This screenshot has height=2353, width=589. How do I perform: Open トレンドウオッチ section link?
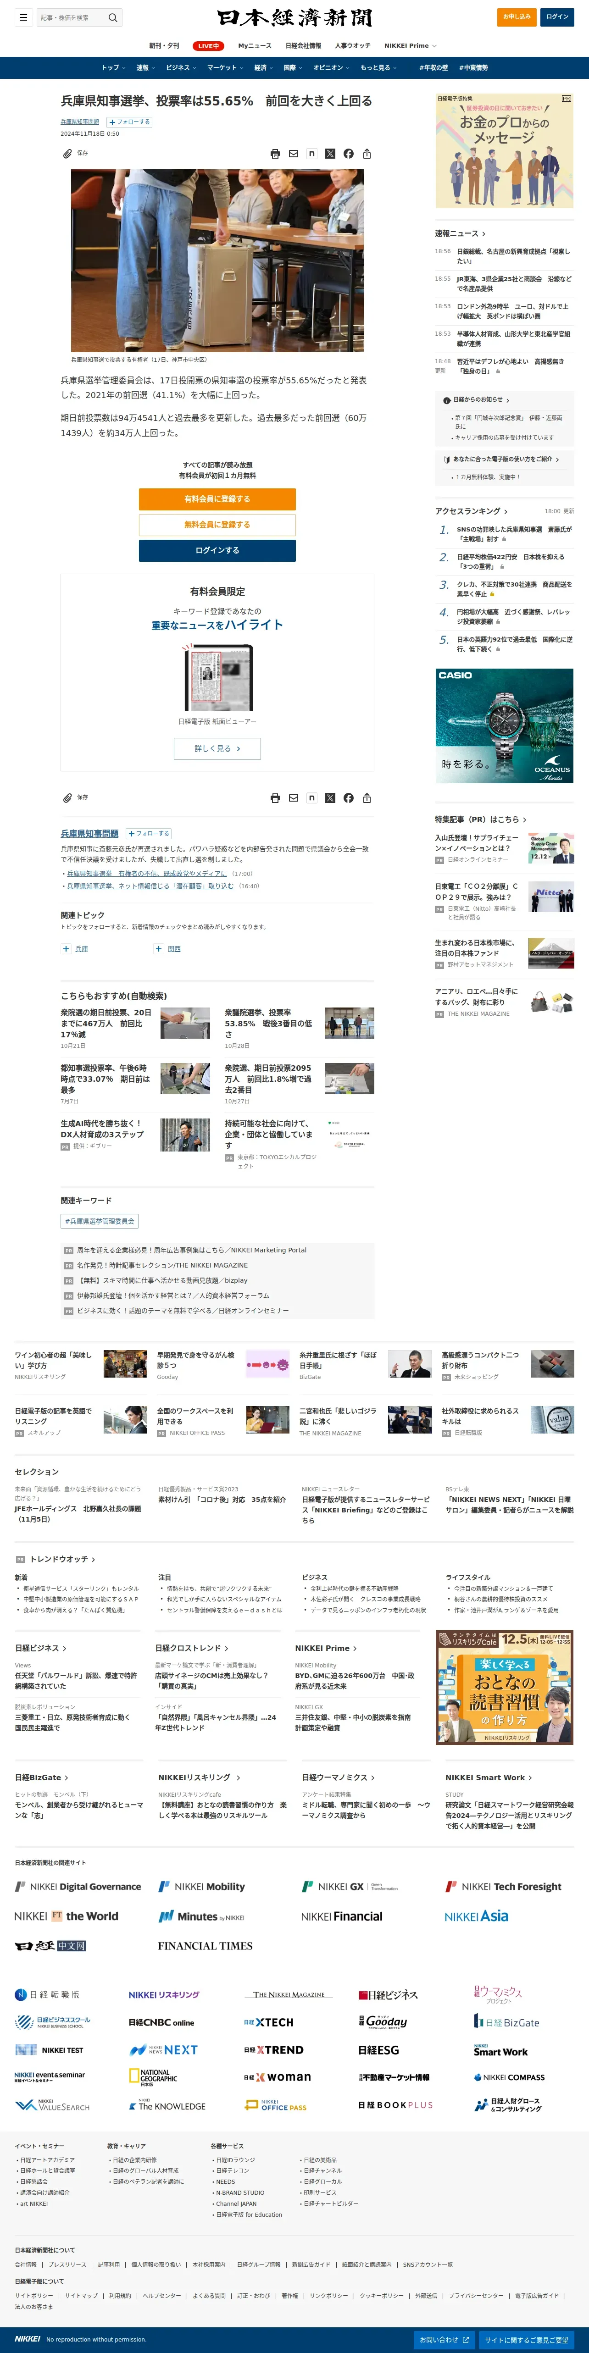[62, 1559]
